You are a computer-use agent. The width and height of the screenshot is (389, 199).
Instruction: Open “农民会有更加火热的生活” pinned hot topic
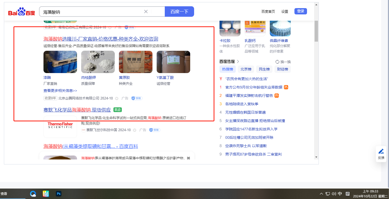tap(246, 79)
